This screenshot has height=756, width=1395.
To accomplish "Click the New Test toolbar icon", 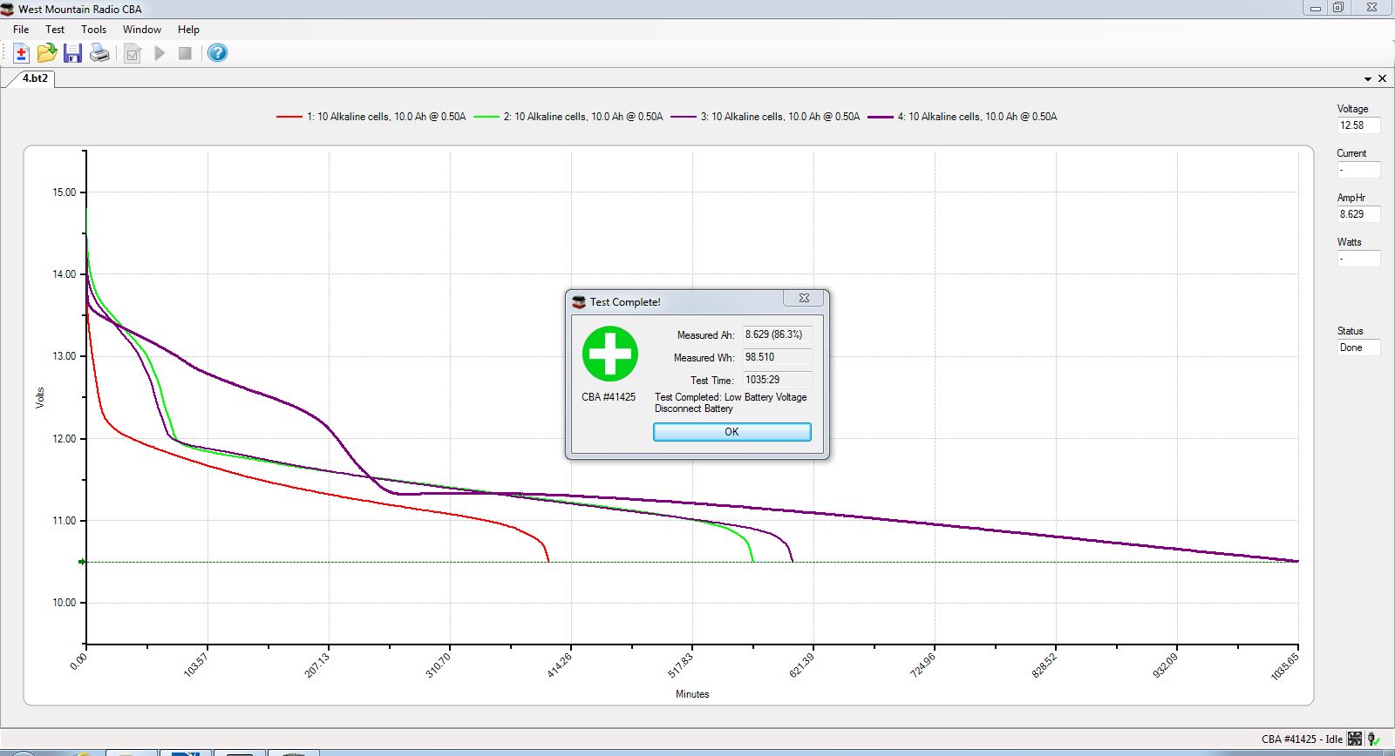I will pyautogui.click(x=21, y=54).
